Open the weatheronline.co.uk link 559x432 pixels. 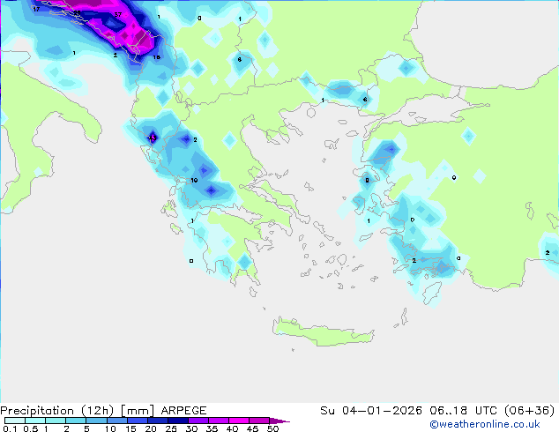tap(485, 424)
